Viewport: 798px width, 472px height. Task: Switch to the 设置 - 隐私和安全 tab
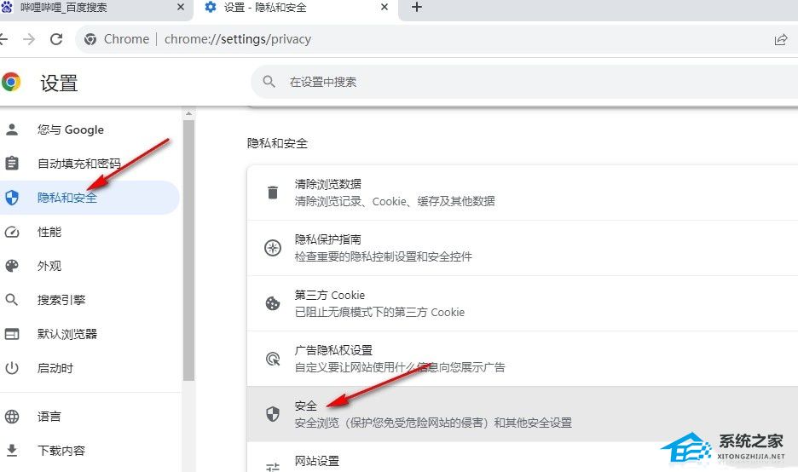tap(295, 8)
